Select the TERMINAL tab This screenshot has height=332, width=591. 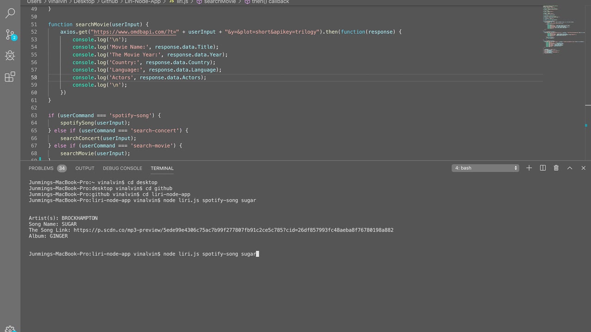coord(162,168)
